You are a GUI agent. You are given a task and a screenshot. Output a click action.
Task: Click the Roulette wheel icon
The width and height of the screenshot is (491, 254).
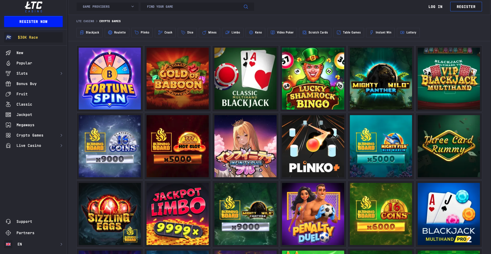[110, 32]
